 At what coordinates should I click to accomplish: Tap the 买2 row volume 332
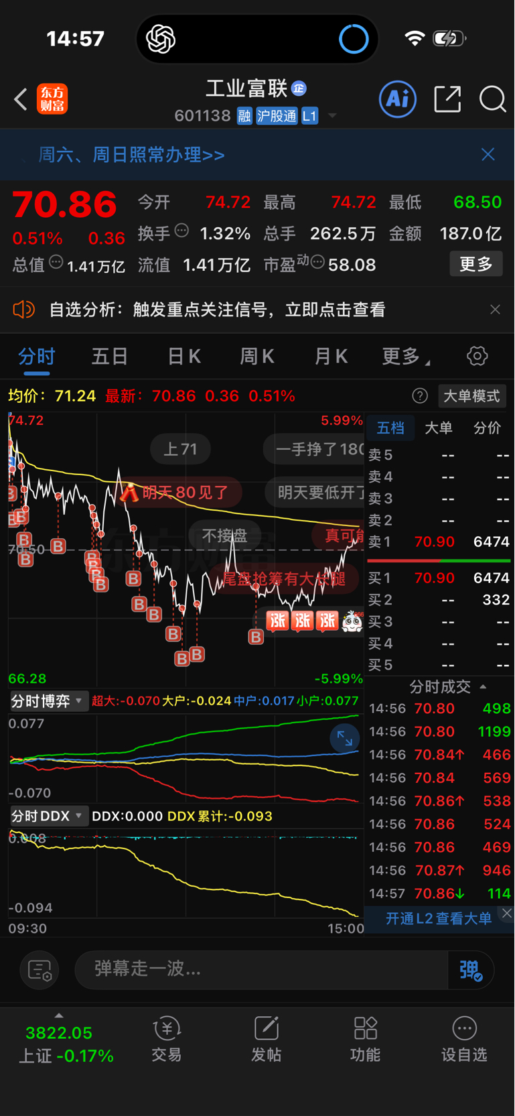click(496, 600)
